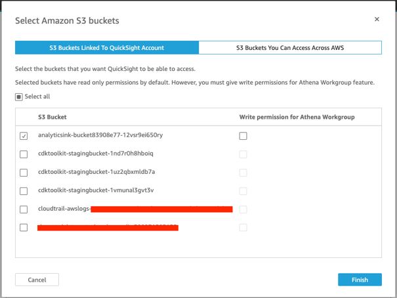Screen dimensions: 397x298
Task: Open S3 Buckets You Can Access Across AWS tab
Action: pos(290,48)
